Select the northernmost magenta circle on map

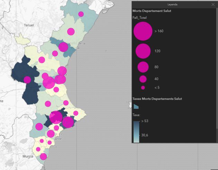tap(81, 14)
